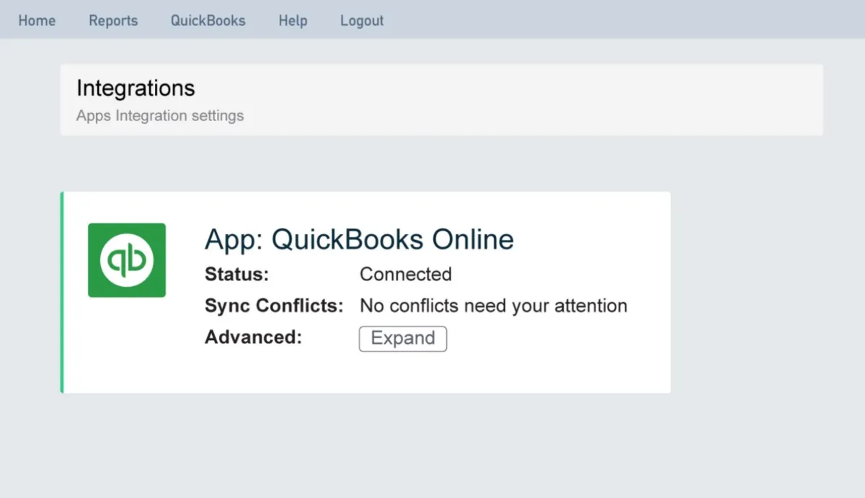This screenshot has height=498, width=865.
Task: Click the green QuickBooks logo icon
Action: click(x=127, y=260)
